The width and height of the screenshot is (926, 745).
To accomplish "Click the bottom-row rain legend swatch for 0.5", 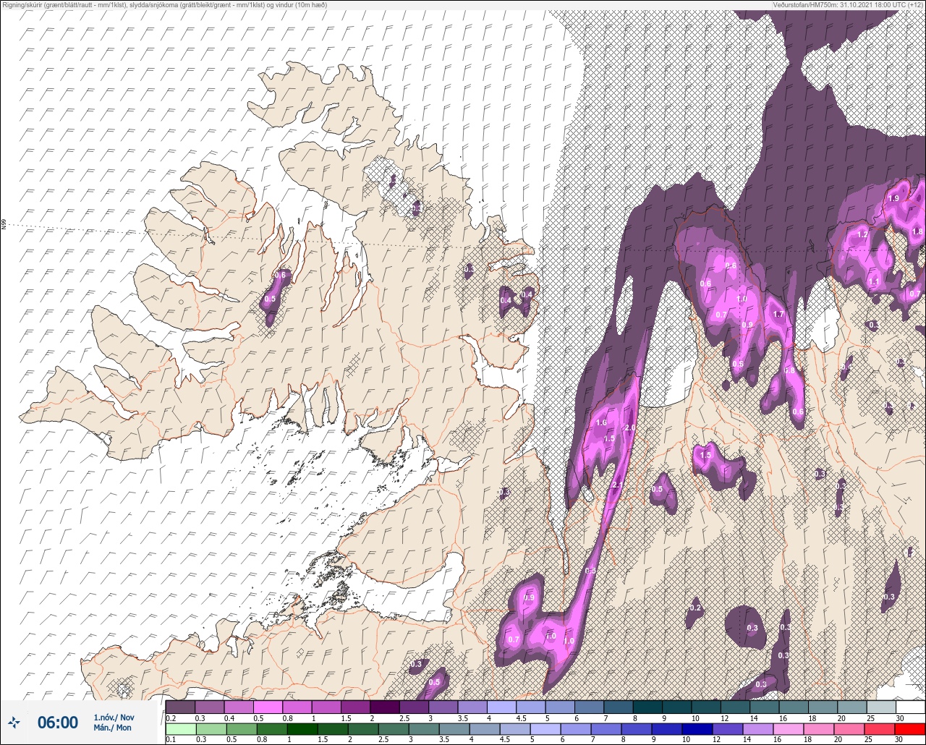I will click(x=242, y=729).
